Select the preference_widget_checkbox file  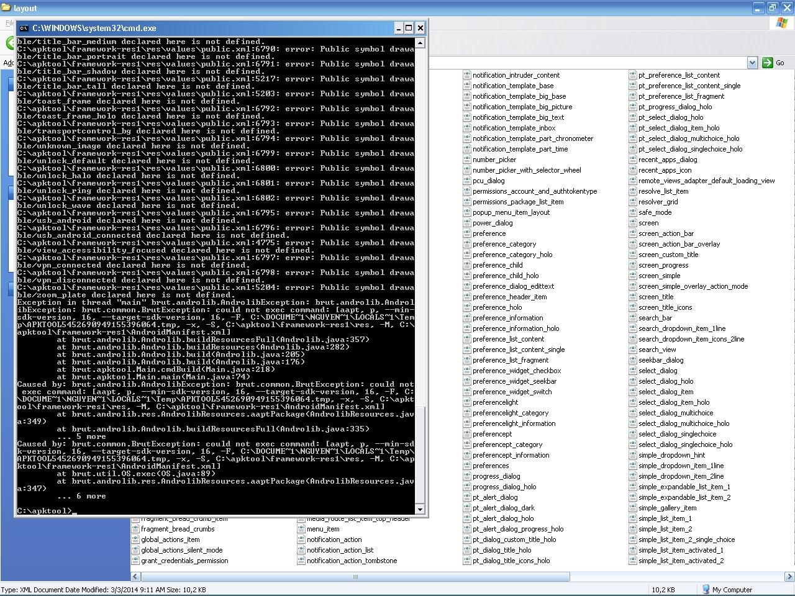coord(516,371)
